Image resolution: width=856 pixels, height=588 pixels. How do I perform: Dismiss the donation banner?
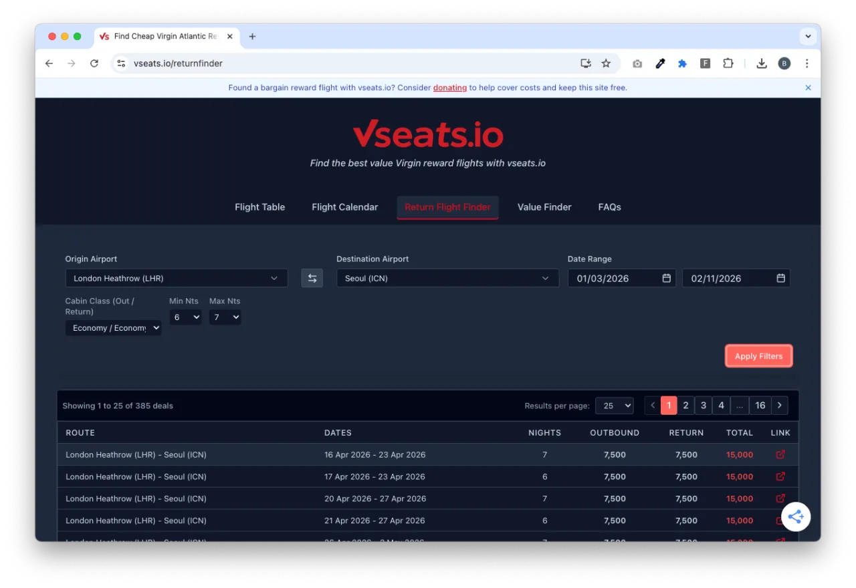(808, 88)
